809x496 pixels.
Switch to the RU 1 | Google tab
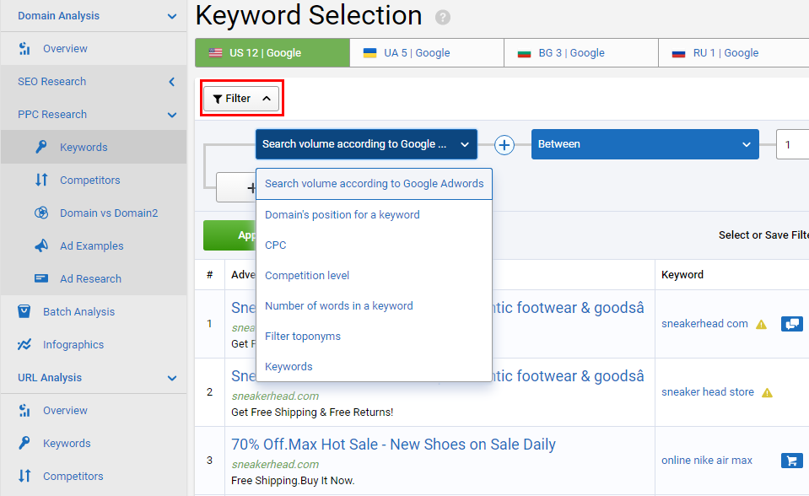pyautogui.click(x=734, y=52)
